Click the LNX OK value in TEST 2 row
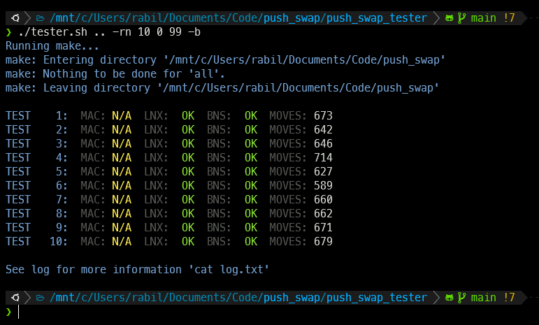Image resolution: width=539 pixels, height=325 pixels. click(x=188, y=130)
